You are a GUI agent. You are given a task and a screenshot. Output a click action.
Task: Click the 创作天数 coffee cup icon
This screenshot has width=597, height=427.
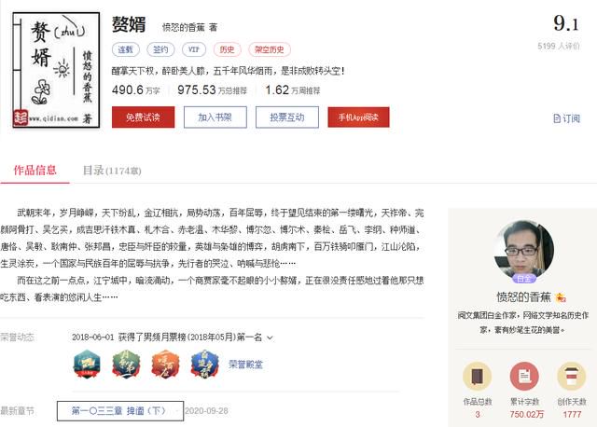572,377
